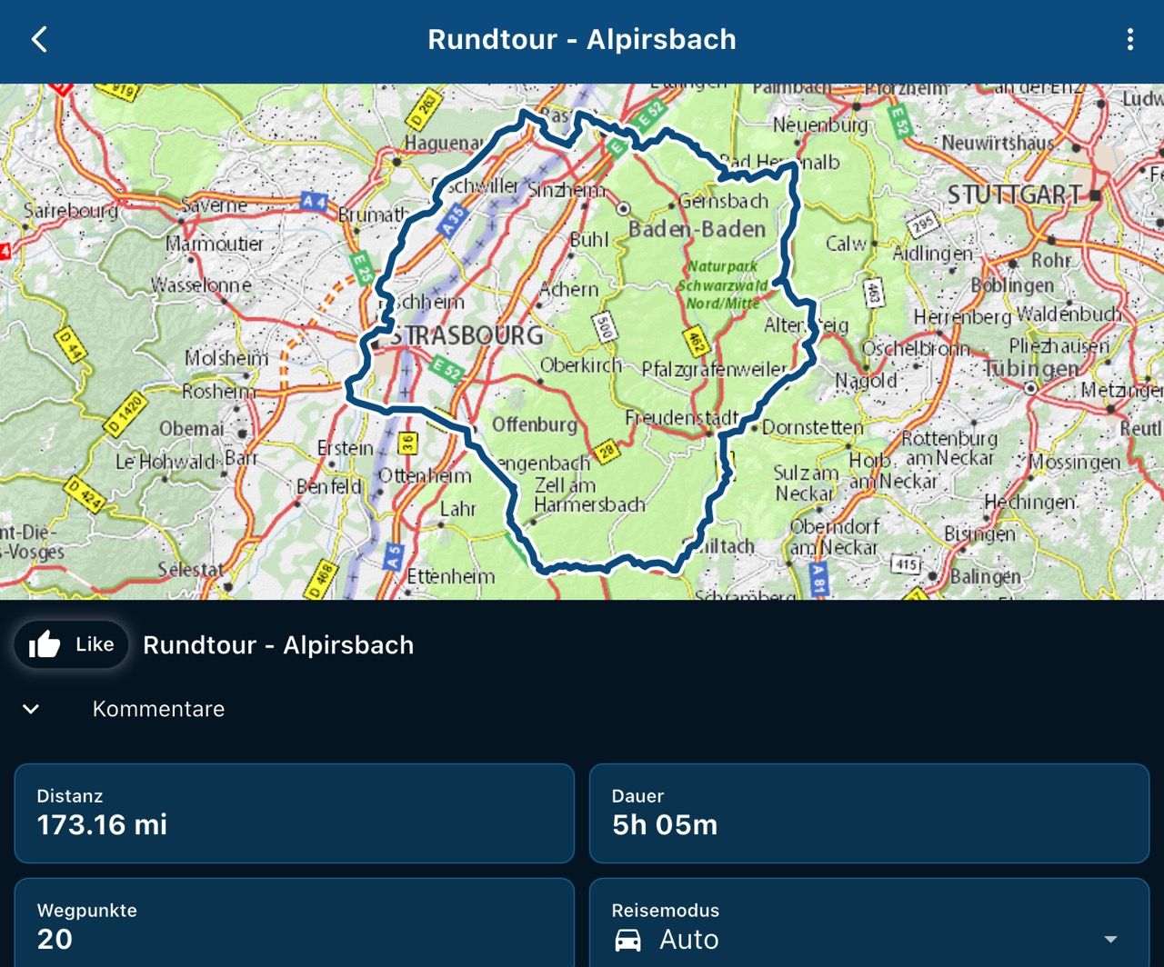Click the A35 motorway shield on the map

(452, 221)
